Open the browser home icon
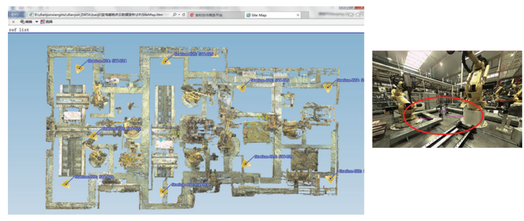 click(x=351, y=15)
